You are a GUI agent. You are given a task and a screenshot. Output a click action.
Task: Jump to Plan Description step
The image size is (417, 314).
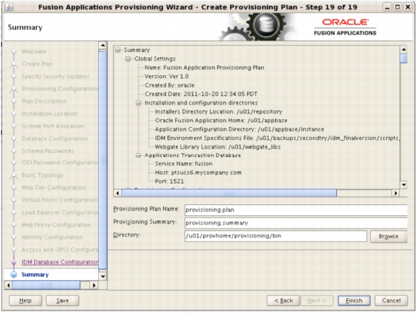coord(44,101)
